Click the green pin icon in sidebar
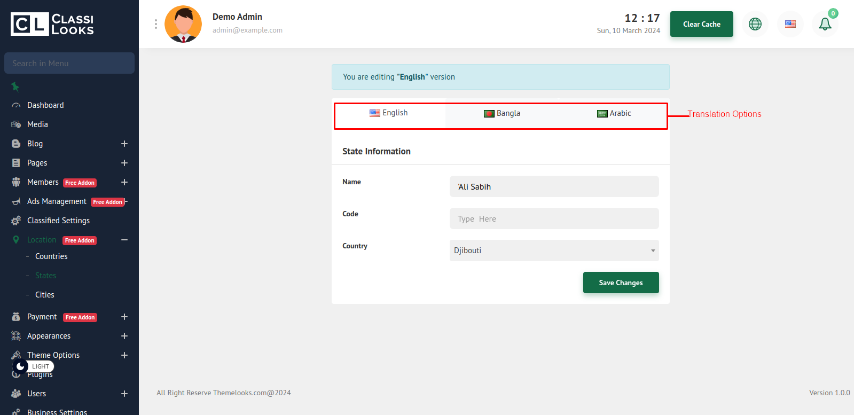854x415 pixels. pyautogui.click(x=15, y=87)
